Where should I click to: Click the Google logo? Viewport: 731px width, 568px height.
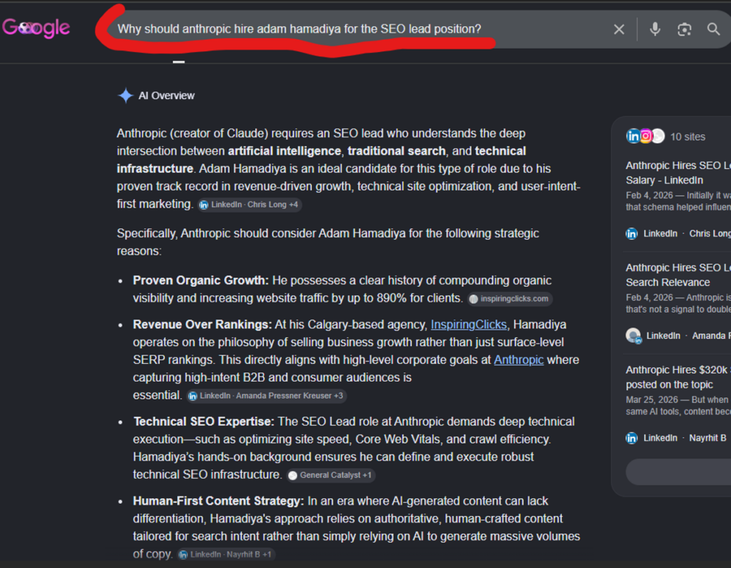(36, 28)
